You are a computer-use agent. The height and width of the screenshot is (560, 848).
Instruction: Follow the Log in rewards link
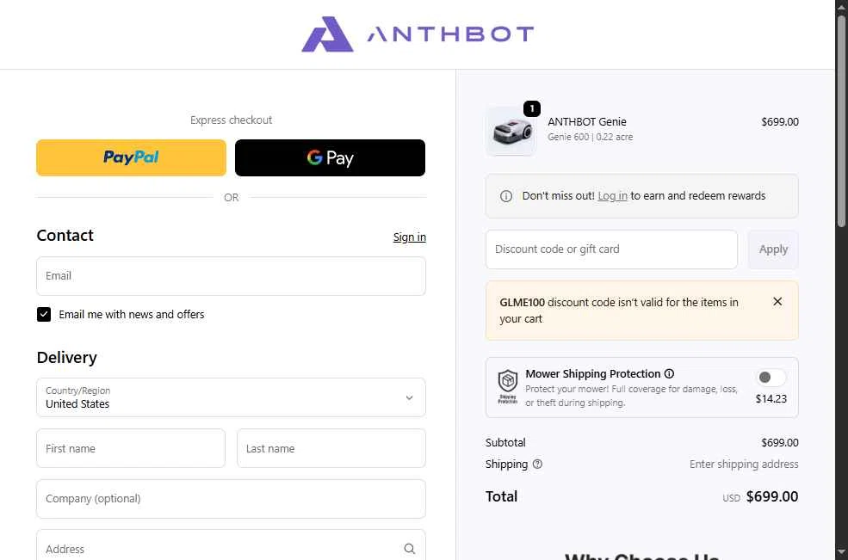tap(612, 195)
